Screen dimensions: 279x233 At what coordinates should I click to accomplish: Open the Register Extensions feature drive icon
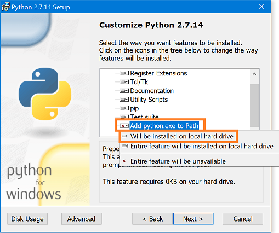coord(124,73)
